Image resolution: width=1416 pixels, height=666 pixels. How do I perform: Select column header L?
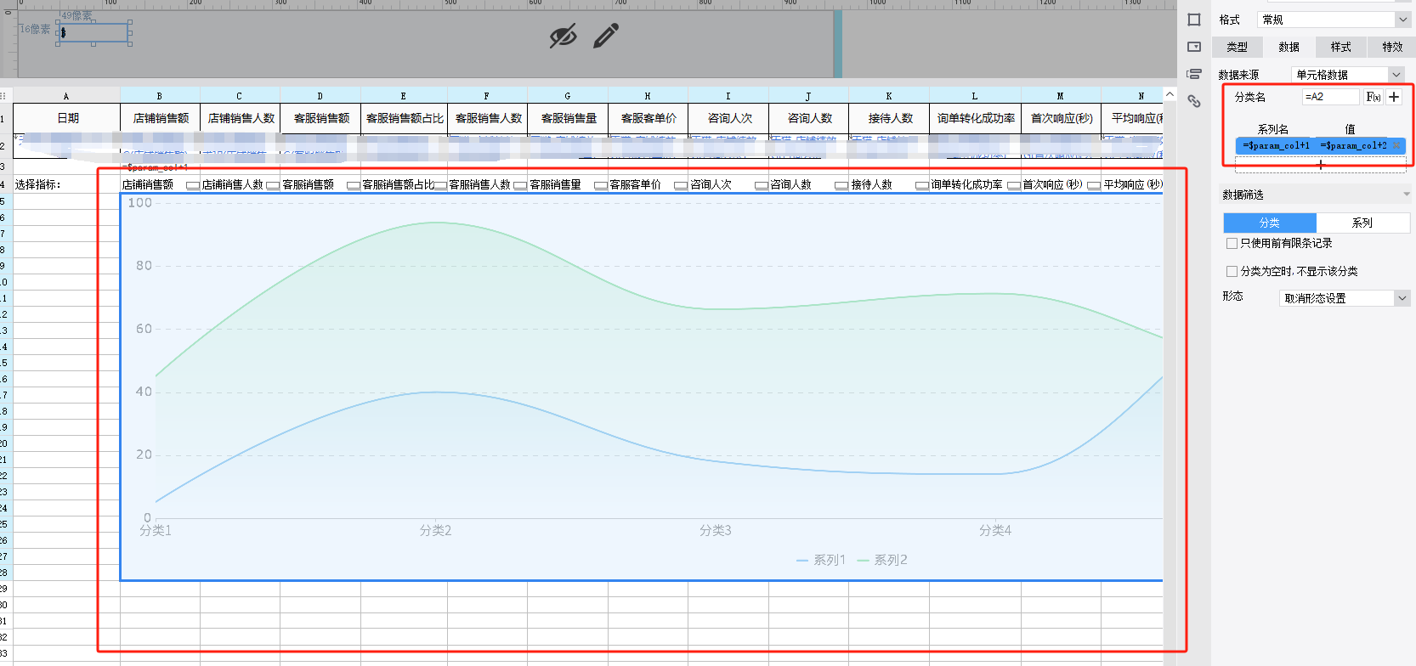click(x=975, y=96)
